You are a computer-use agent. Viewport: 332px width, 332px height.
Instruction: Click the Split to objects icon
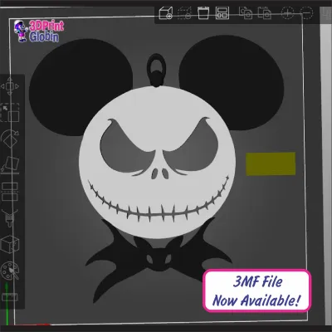click(246, 12)
